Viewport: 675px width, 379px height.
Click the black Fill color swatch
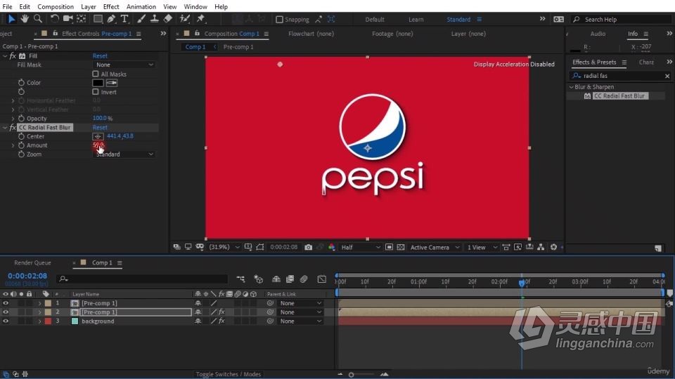coord(98,83)
